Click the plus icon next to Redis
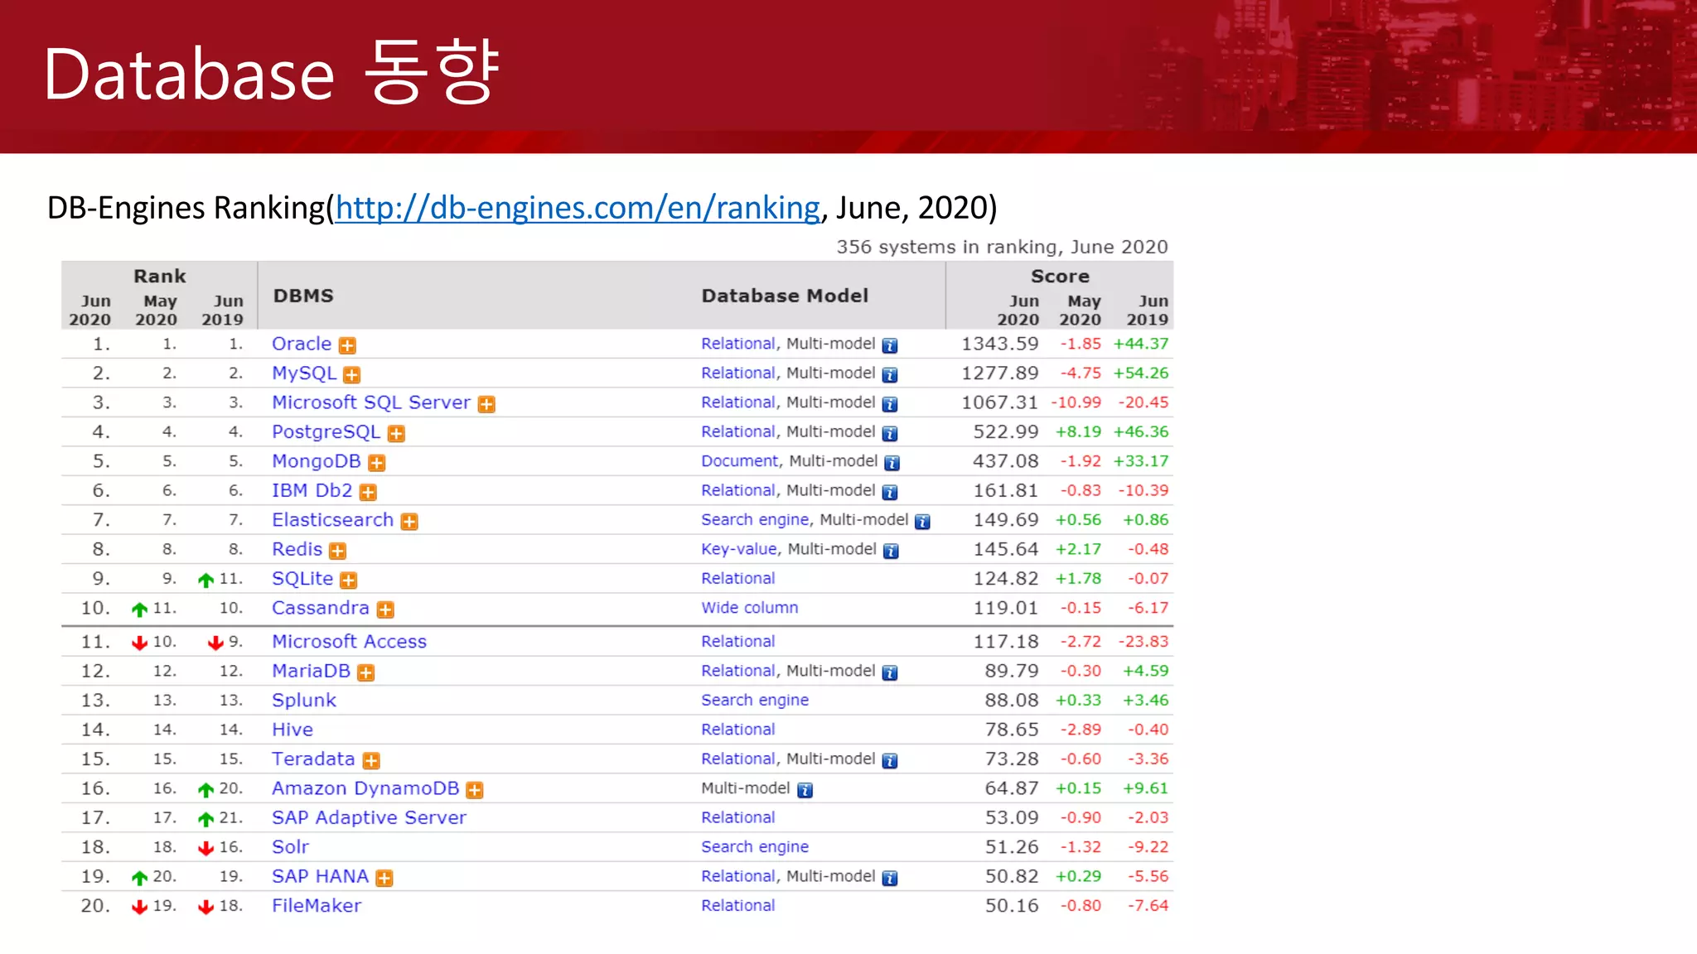 coord(337,551)
